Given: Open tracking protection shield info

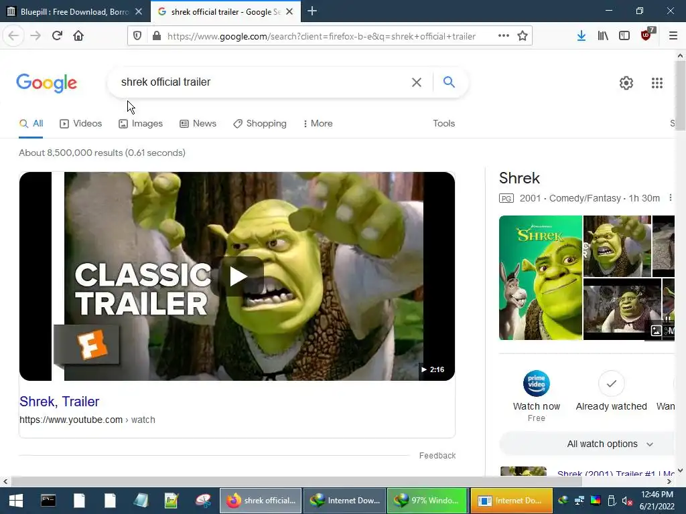Looking at the screenshot, I should click(137, 36).
